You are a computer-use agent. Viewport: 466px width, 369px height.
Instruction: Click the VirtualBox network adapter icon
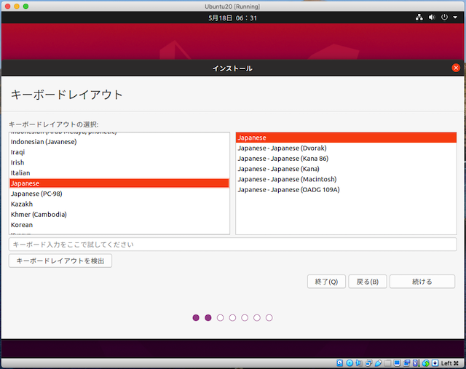pos(368,363)
